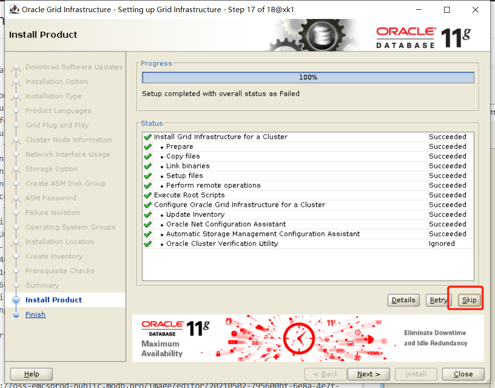Click the Retry button
The width and height of the screenshot is (495, 388).
coord(439,300)
